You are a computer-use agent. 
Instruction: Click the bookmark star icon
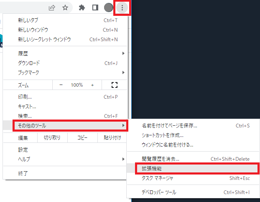click(65, 7)
